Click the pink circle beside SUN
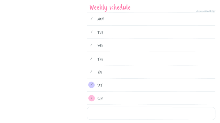The image size is (220, 123). pyautogui.click(x=92, y=98)
